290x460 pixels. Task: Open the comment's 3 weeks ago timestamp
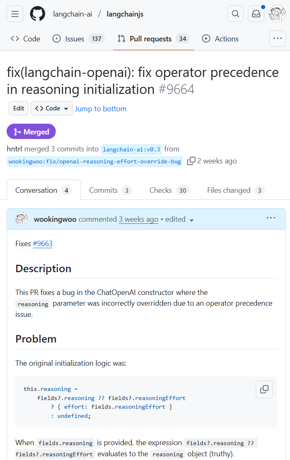[138, 219]
